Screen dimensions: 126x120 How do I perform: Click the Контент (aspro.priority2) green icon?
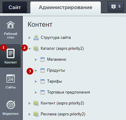click(x=36, y=103)
